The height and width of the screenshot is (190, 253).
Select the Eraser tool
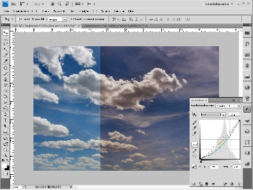[6, 91]
